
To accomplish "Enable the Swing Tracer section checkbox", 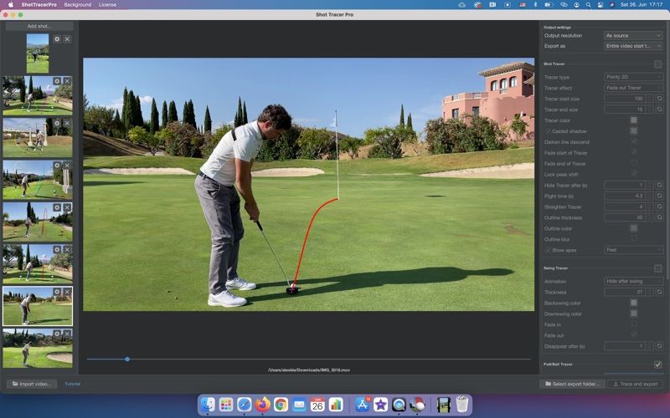I will (657, 268).
